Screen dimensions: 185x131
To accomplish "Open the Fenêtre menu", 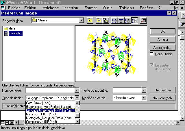I will pyautogui.click(x=147, y=8).
